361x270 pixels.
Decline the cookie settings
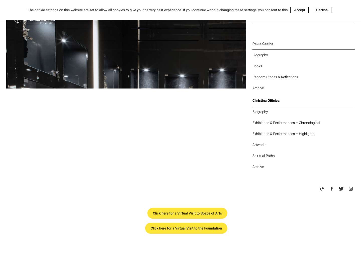(x=322, y=10)
